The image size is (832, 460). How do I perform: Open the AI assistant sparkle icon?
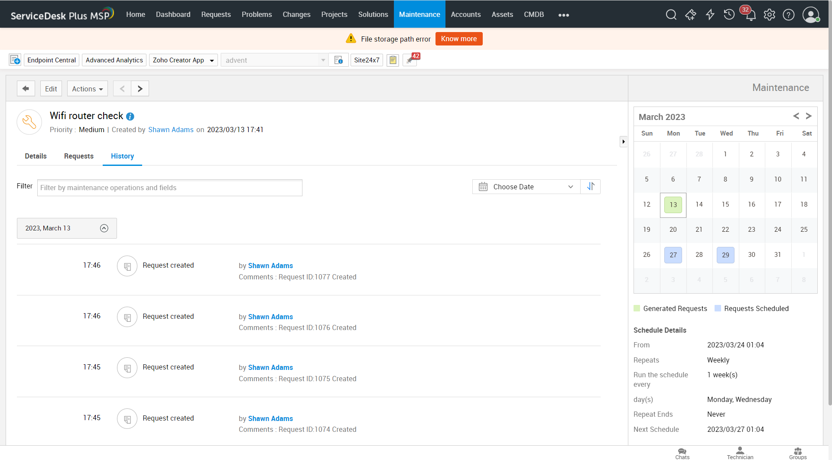(690, 15)
